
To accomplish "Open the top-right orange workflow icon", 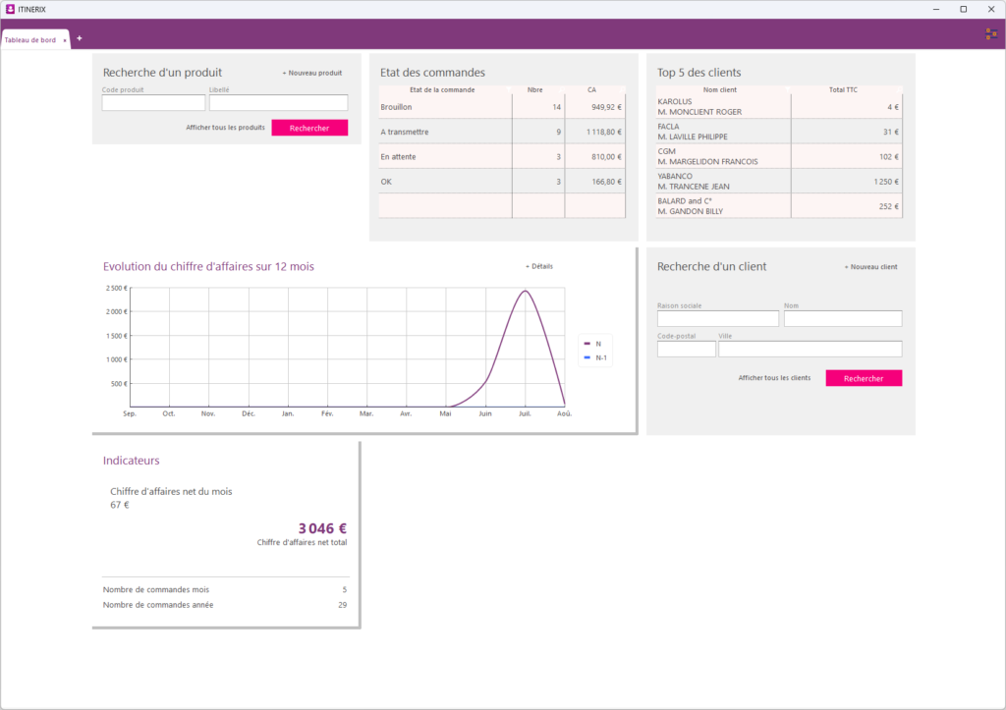I will click(x=991, y=34).
